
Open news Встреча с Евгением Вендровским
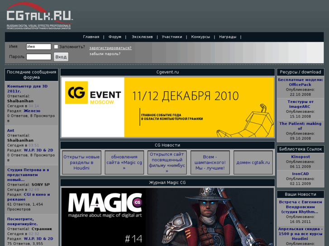pyautogui.click(x=300, y=207)
